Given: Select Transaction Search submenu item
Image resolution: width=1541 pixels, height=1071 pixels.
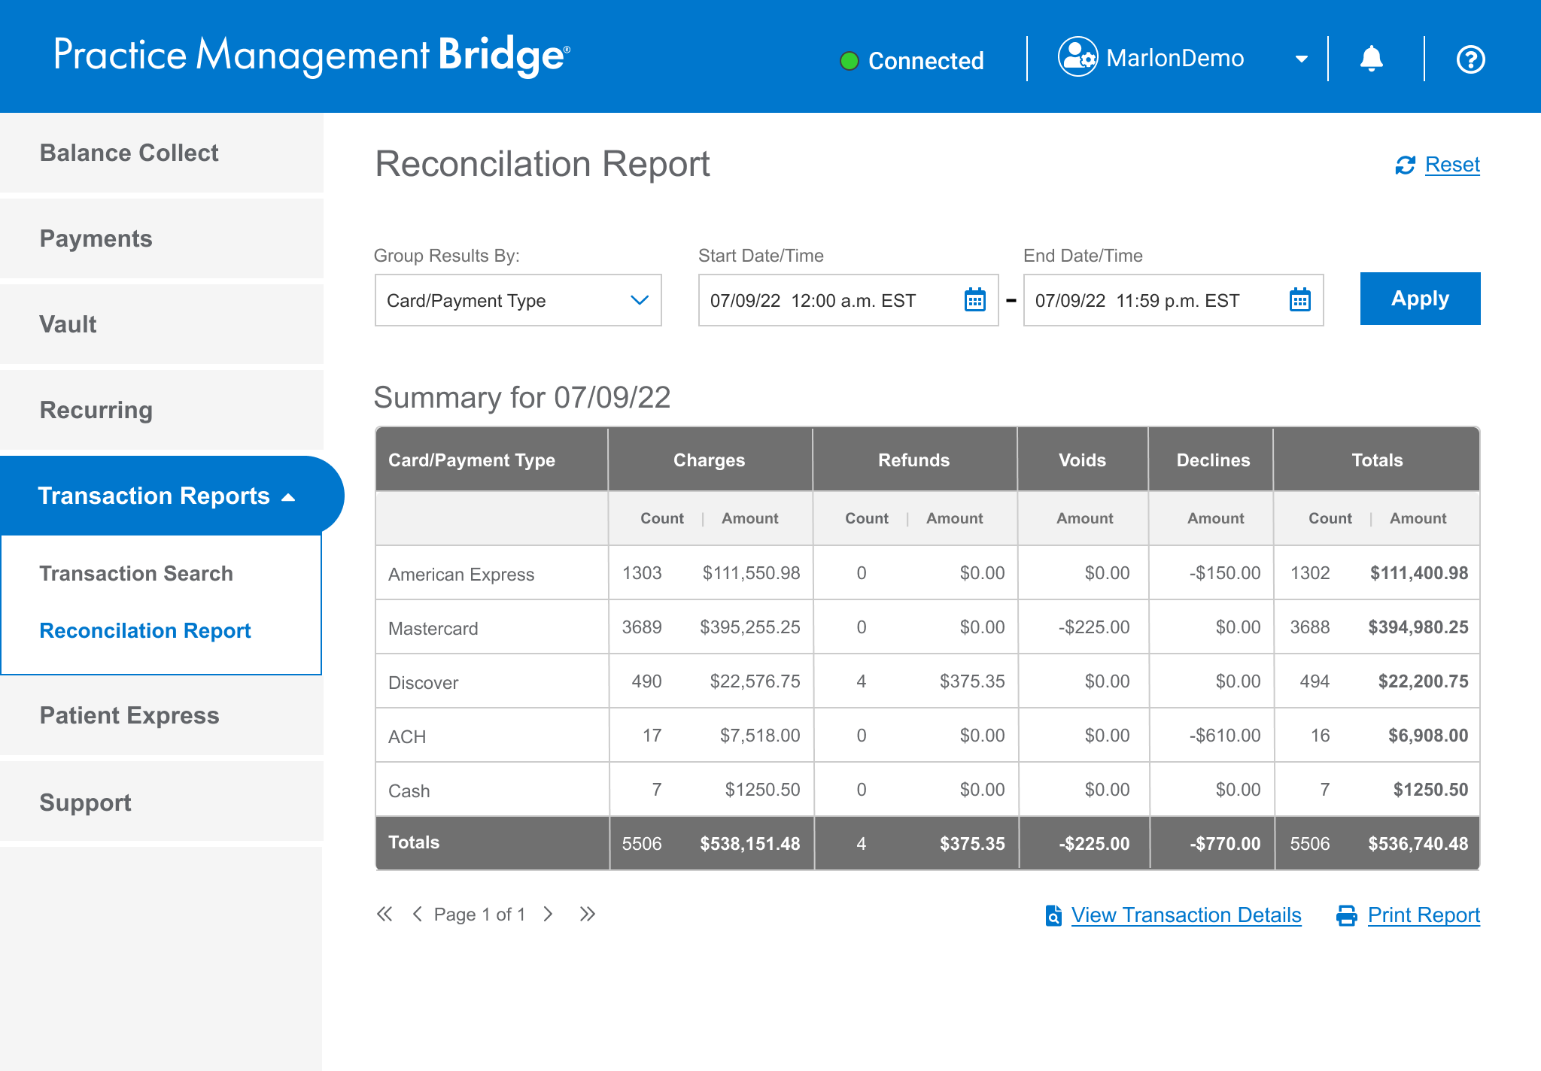Looking at the screenshot, I should point(136,573).
